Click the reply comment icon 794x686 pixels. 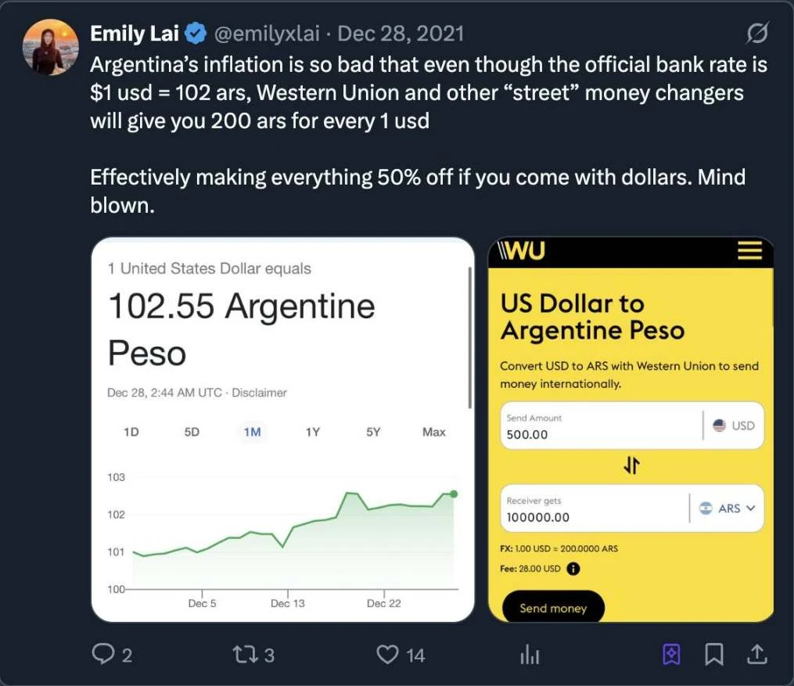click(x=104, y=654)
